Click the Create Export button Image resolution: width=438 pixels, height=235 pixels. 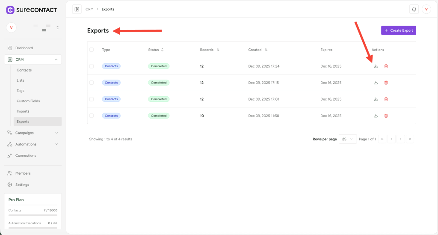point(398,30)
